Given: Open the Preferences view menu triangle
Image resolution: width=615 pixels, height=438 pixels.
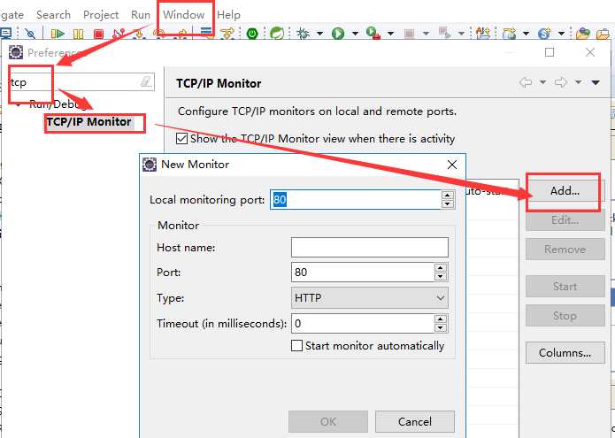Looking at the screenshot, I should [x=596, y=82].
